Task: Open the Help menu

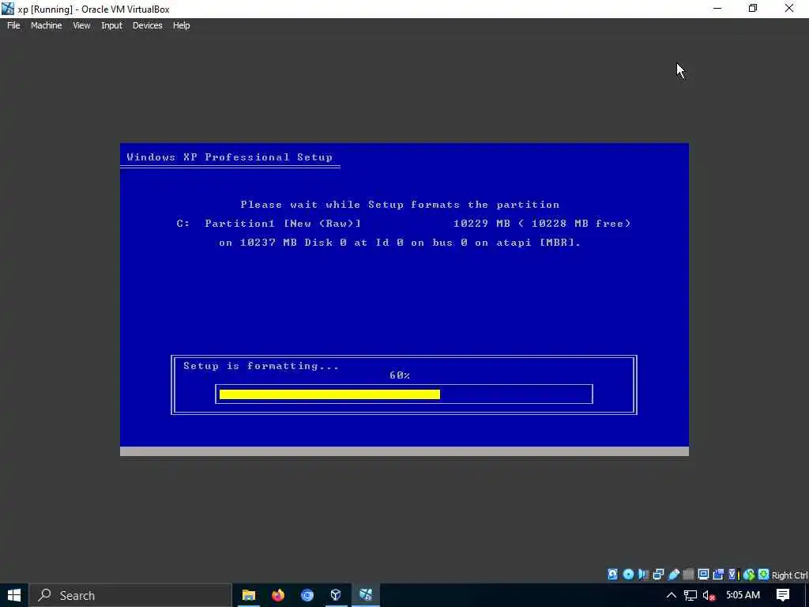Action: click(181, 25)
